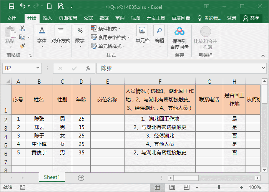Click the 粘贴 paste clipboard icon

[10, 32]
